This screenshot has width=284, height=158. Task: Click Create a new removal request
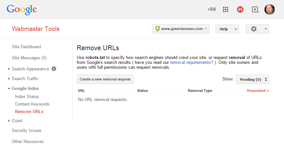pos(105,79)
